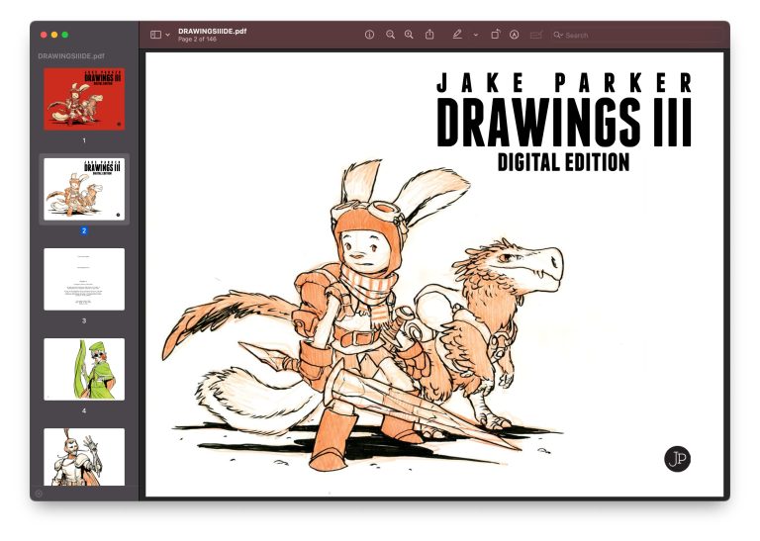Screen dimensions: 760x541
Task: Select page 2 thumbnail in sidebar
Action: tap(84, 189)
